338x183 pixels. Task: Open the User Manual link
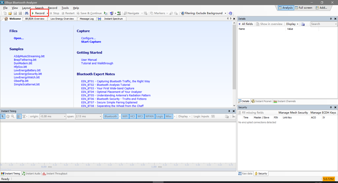(x=89, y=60)
